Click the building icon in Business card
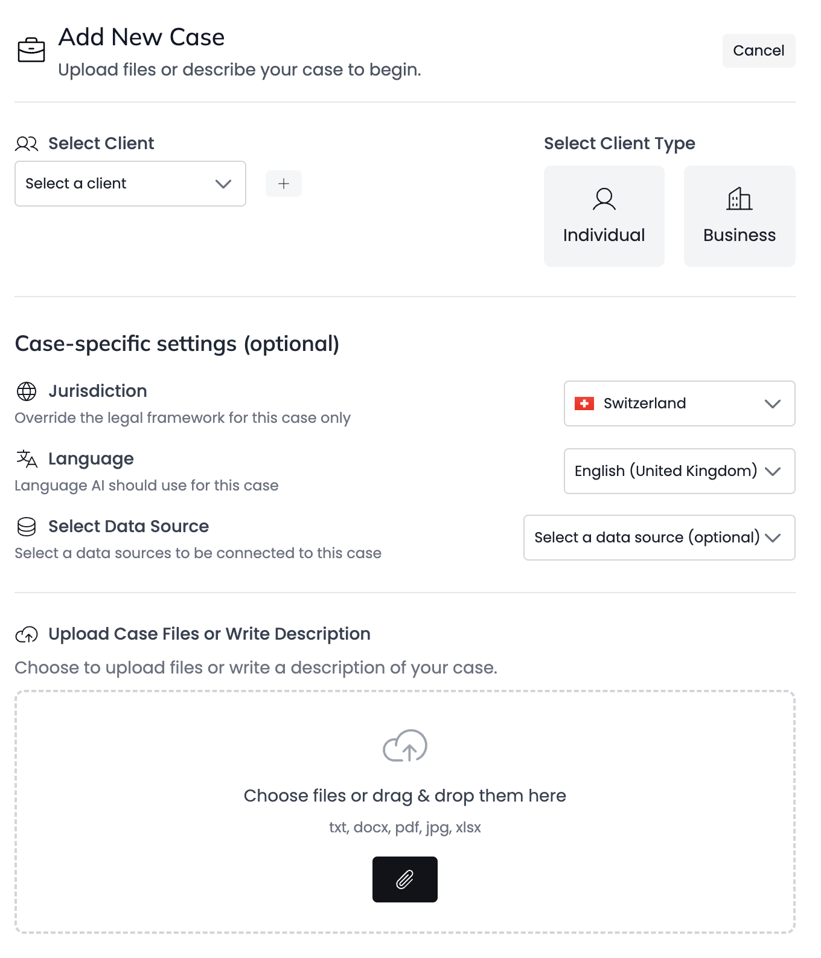821x958 pixels. point(740,198)
